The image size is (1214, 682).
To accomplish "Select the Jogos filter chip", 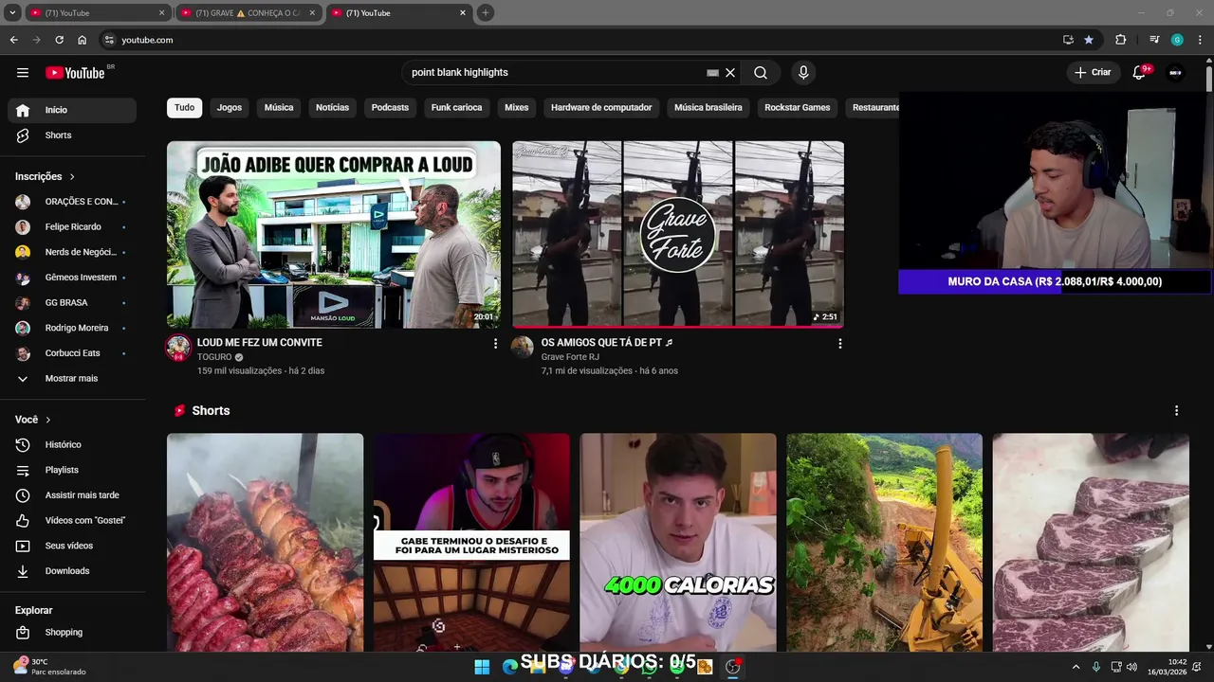I will click(x=230, y=108).
